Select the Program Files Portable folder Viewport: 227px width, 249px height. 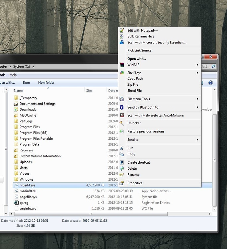pos(36,139)
